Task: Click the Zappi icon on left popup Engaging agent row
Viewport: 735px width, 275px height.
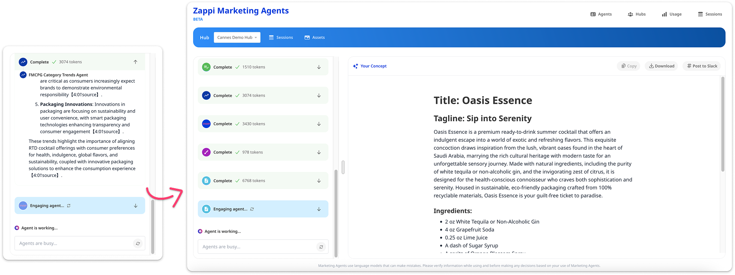Action: [x=23, y=205]
